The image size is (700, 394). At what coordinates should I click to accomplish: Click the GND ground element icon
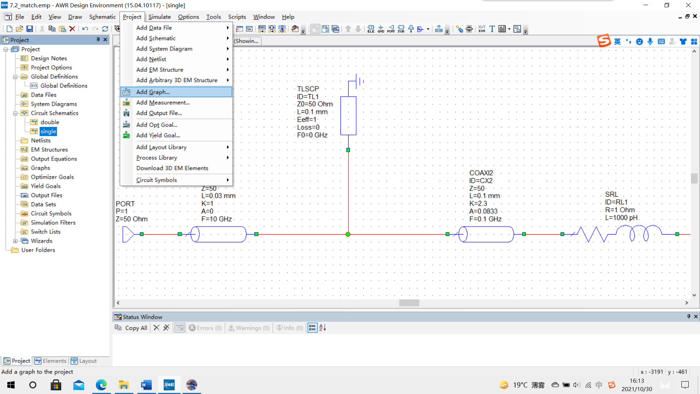pos(381,29)
